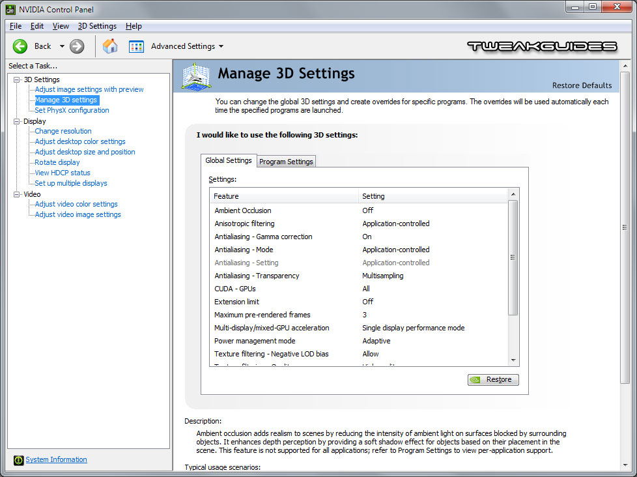
Task: Select Adjust video color settings task
Action: [x=76, y=204]
